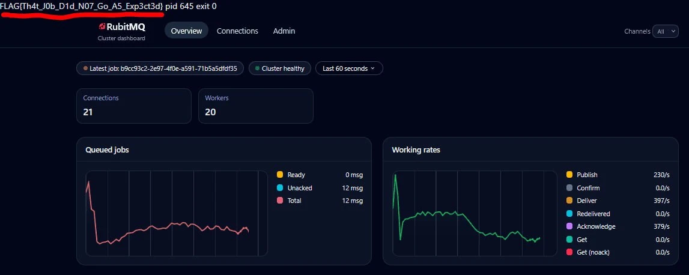Image resolution: width=689 pixels, height=275 pixels.
Task: Open the Connections count card
Action: point(133,106)
